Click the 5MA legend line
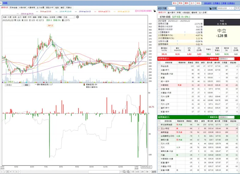The width and height of the screenshot is (240, 174). click(44, 11)
